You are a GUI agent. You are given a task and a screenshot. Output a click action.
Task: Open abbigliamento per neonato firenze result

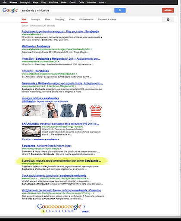point(61,190)
